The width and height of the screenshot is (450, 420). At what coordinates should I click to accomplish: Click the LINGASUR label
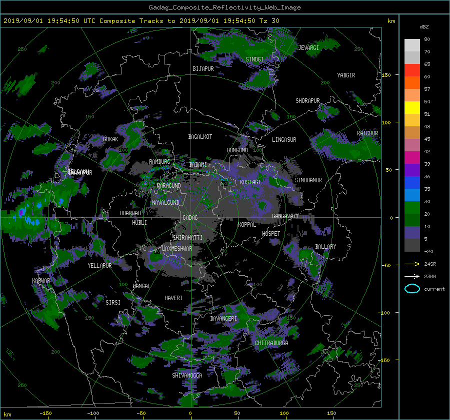[x=284, y=140]
